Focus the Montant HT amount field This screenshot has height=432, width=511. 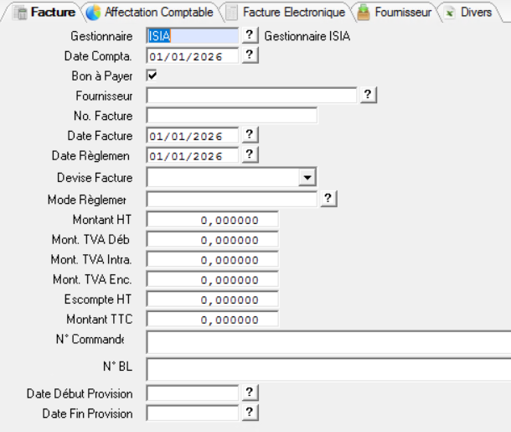[212, 220]
